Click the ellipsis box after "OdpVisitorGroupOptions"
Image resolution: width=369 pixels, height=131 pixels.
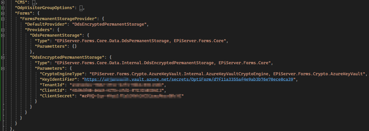[x=82, y=8]
